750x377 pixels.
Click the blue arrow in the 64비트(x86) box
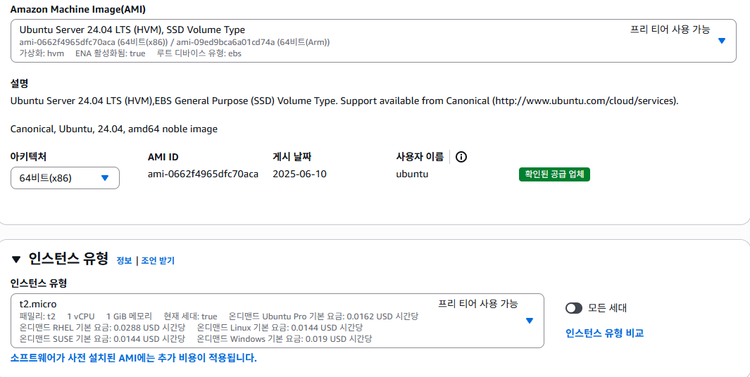(x=105, y=178)
